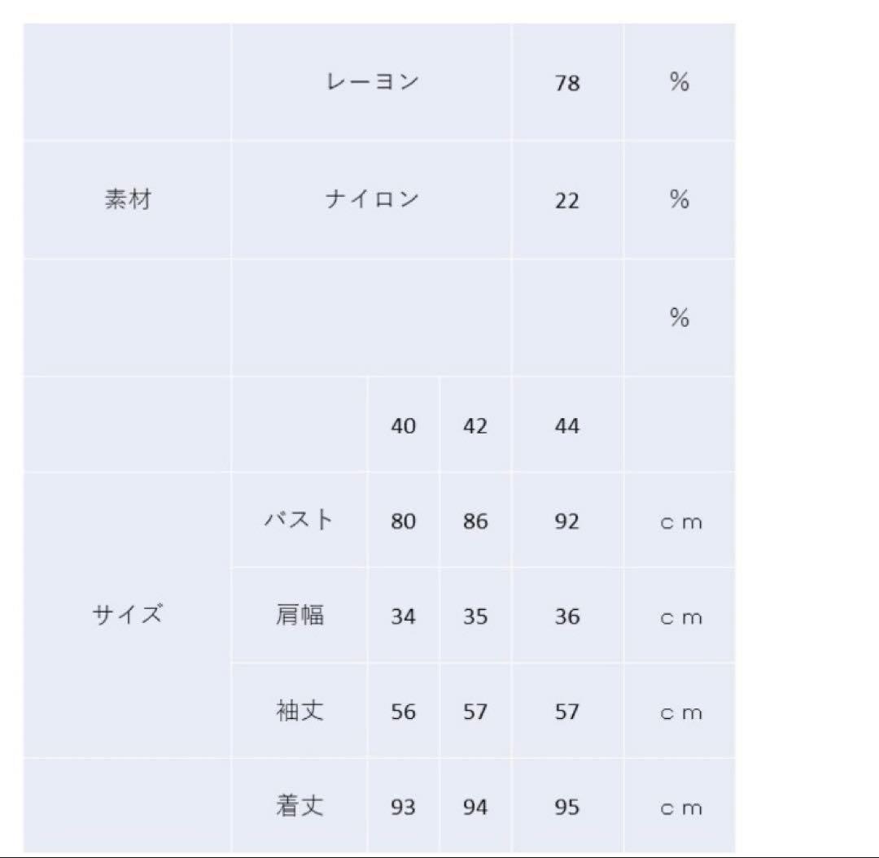This screenshot has height=858, width=879.
Task: Click the レーヨン material cell
Action: 372,82
